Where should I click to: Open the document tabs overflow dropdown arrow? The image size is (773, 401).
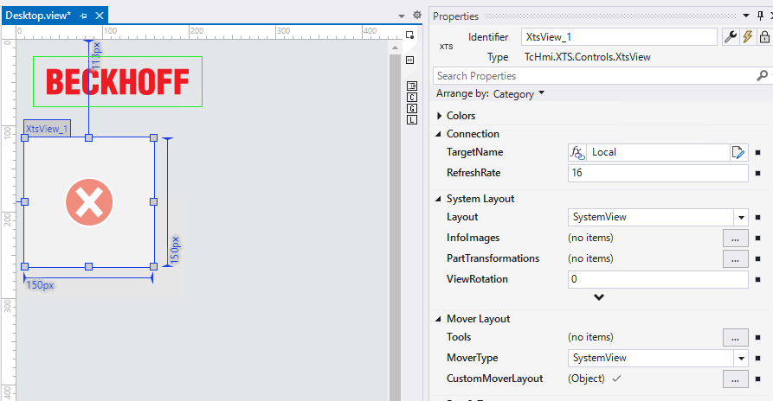[402, 16]
